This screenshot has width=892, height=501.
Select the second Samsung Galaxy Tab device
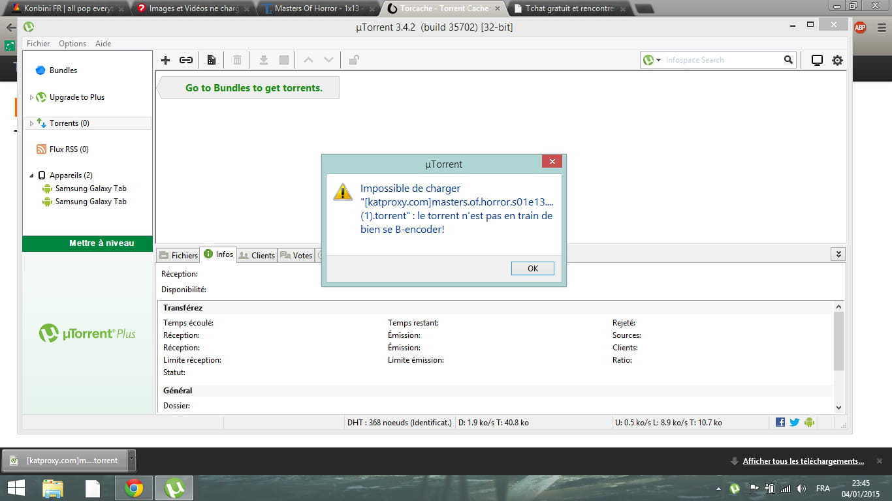coord(91,202)
